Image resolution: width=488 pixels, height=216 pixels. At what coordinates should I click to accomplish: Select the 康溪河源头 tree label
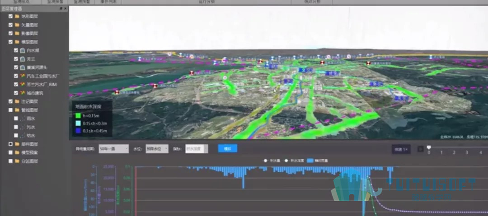[x=37, y=68]
